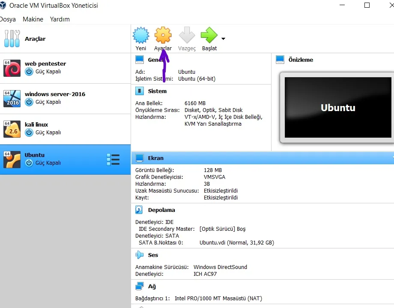Minimize the VirtualBox manager window

pyautogui.click(x=342, y=5)
